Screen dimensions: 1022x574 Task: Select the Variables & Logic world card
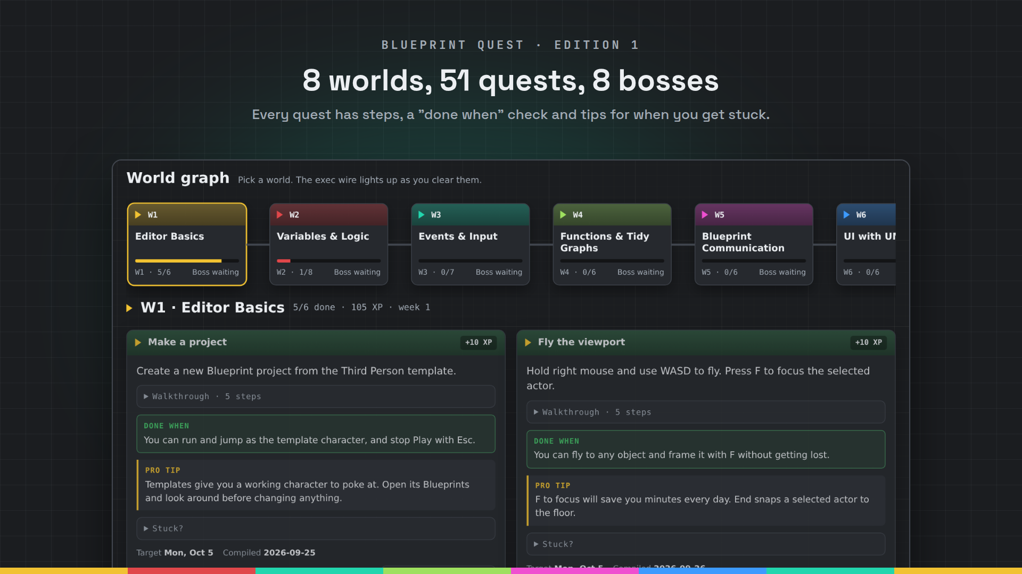pos(328,244)
